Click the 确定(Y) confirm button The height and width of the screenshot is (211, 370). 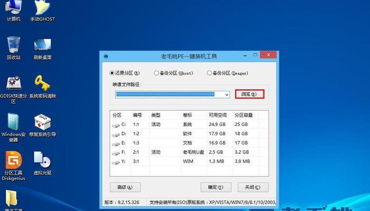pyautogui.click(x=216, y=187)
